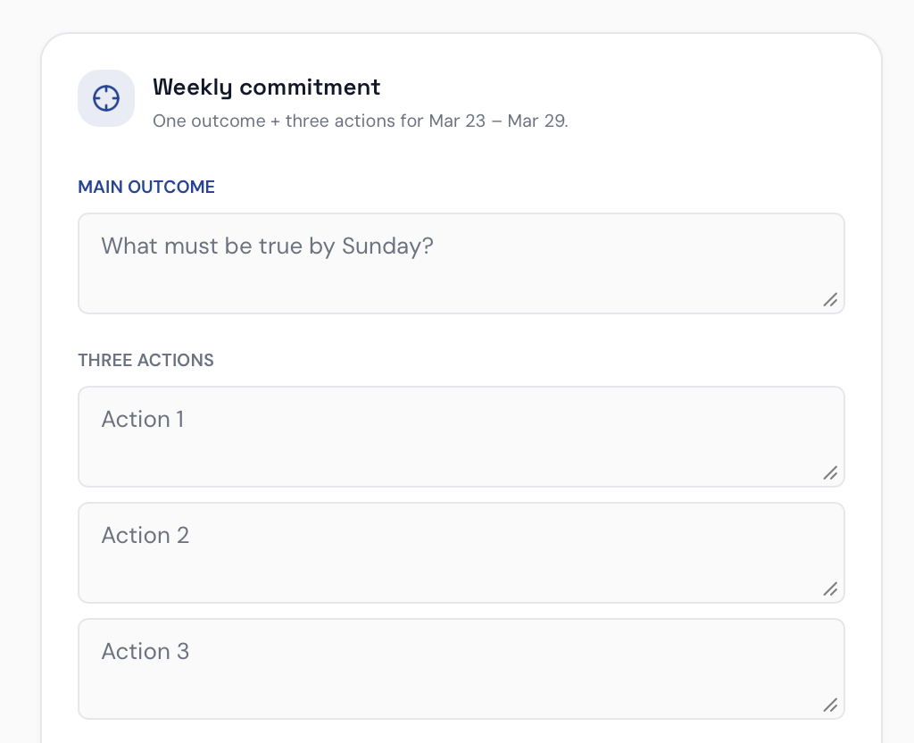Click the Action 1 textarea resize handle
The image size is (914, 743).
[x=830, y=473]
